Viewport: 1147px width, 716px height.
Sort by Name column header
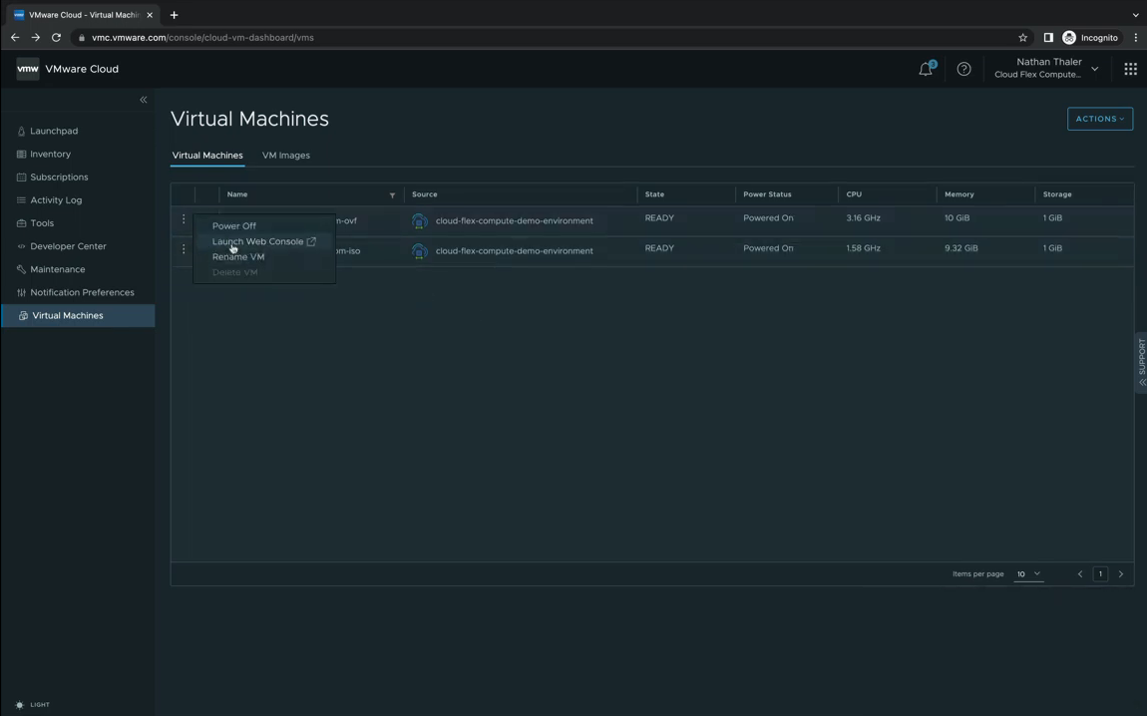coord(237,194)
